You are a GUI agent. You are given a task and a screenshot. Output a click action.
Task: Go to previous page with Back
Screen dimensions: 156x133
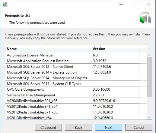point(78,127)
